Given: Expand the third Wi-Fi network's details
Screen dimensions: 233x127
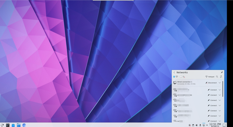Looking at the screenshot, I should coord(220,100).
